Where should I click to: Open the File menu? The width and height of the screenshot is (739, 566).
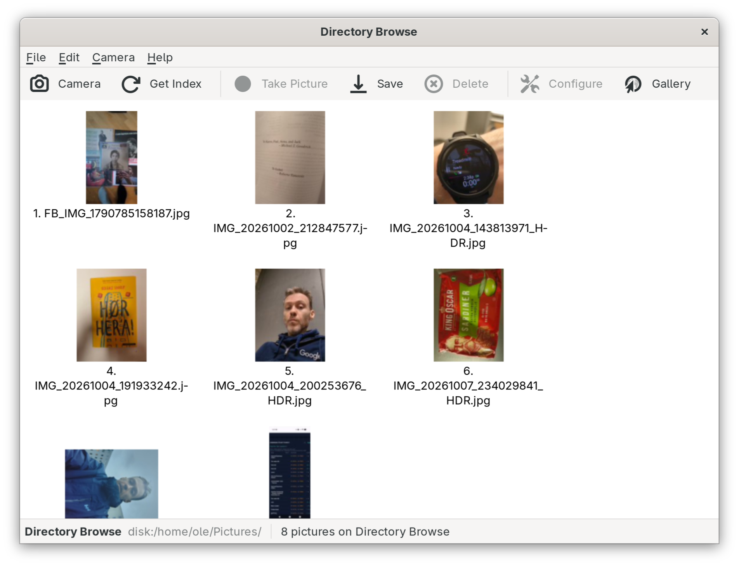point(36,57)
